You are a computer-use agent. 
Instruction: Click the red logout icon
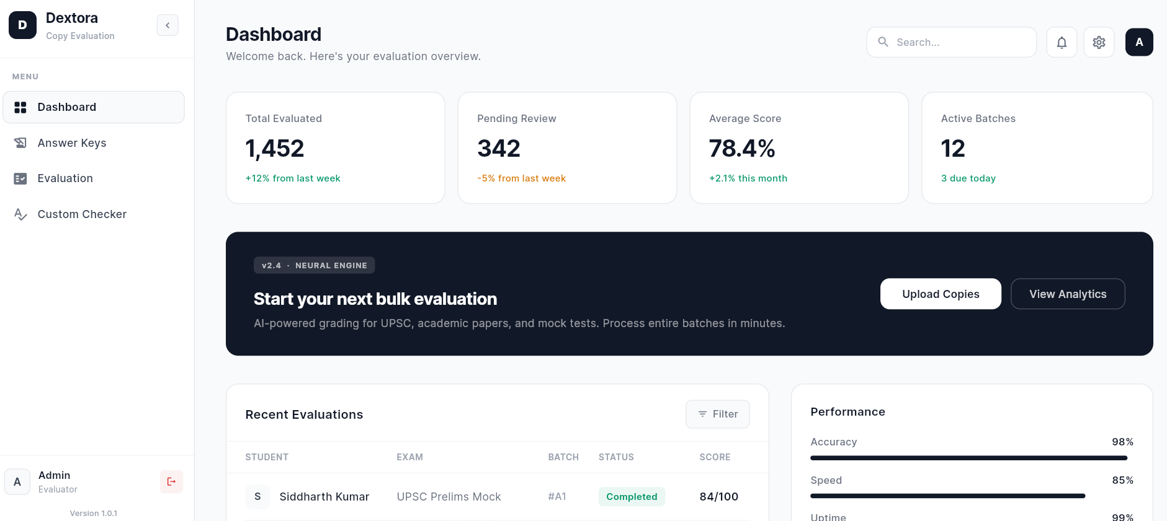[x=171, y=481]
